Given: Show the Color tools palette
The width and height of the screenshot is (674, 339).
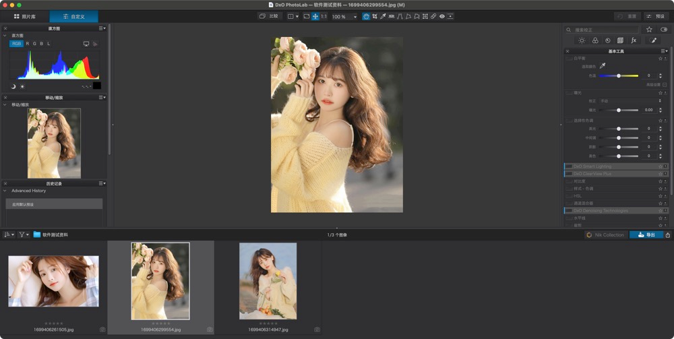Looking at the screenshot, I should (595, 40).
